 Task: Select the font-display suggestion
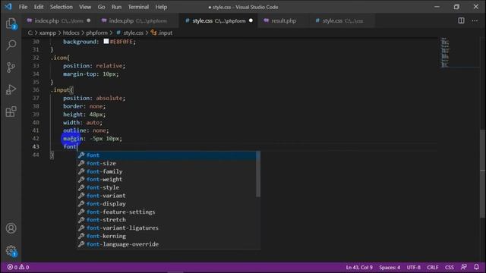tap(167, 204)
